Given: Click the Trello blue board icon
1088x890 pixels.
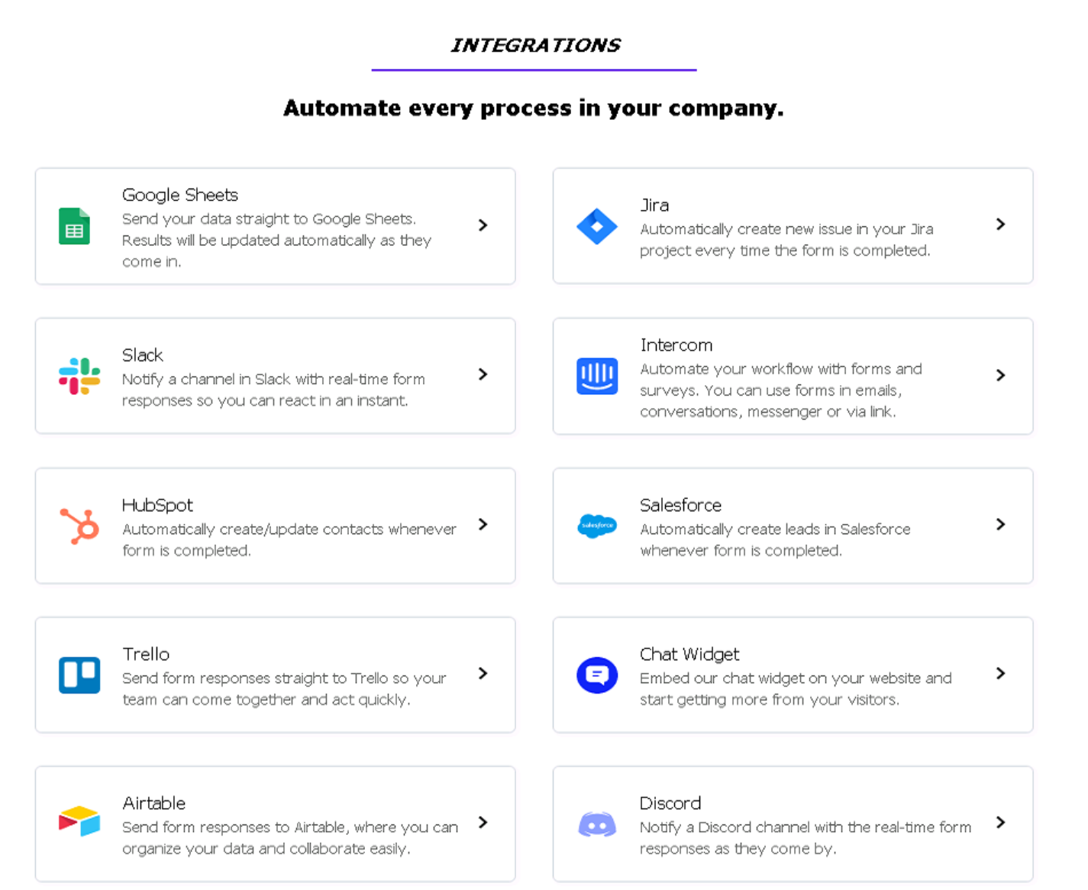Looking at the screenshot, I should [79, 675].
